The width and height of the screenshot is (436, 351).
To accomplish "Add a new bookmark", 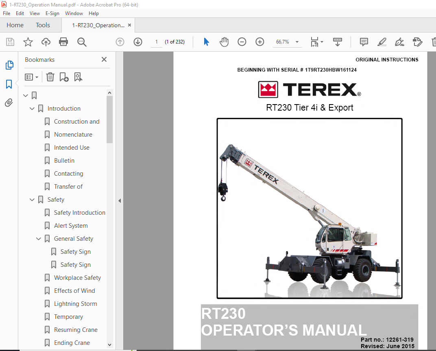I will [64, 77].
